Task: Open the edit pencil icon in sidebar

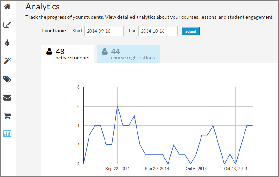Action: click(x=7, y=24)
